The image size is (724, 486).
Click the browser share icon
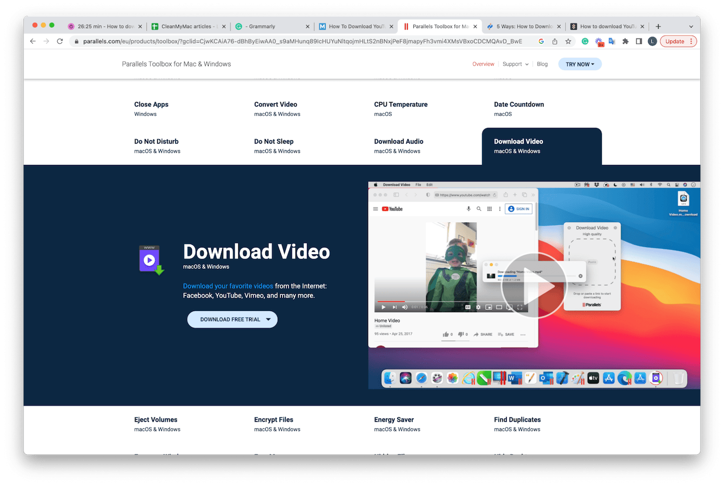pyautogui.click(x=555, y=41)
